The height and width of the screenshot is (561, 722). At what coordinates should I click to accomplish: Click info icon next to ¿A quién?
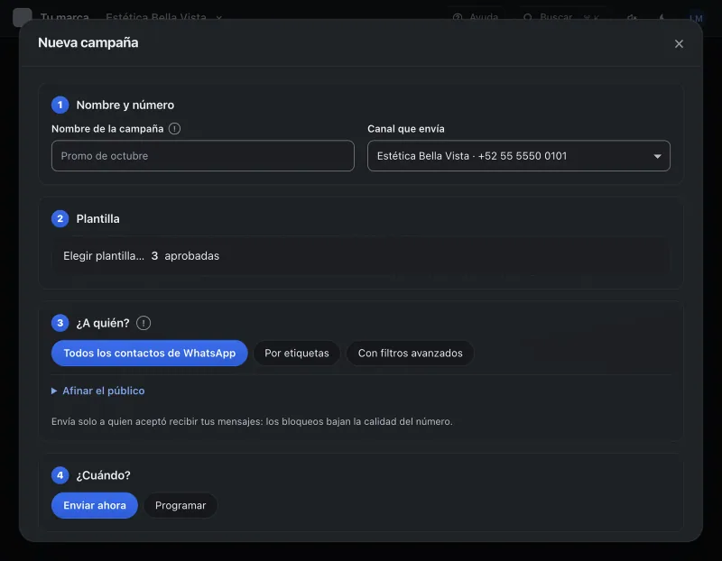tap(143, 323)
